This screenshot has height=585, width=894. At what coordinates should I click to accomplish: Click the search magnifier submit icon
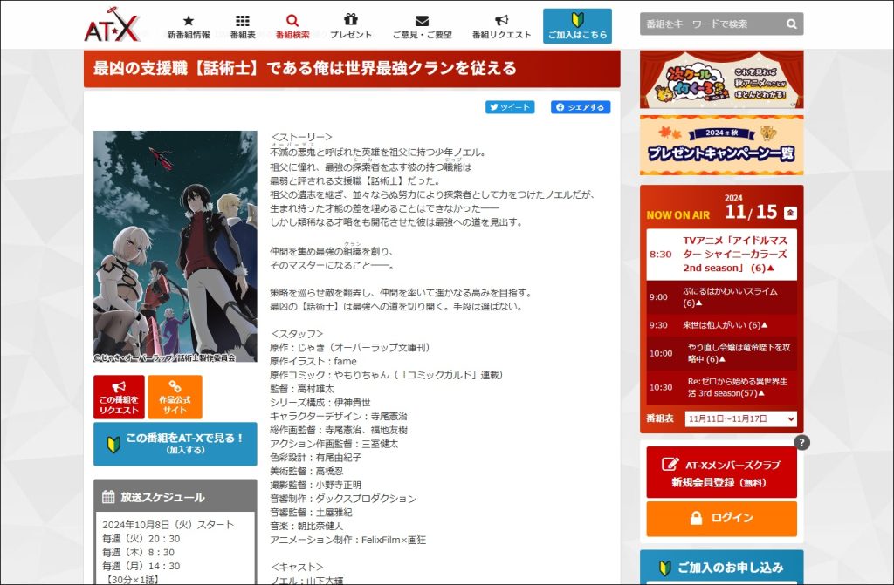(x=791, y=24)
